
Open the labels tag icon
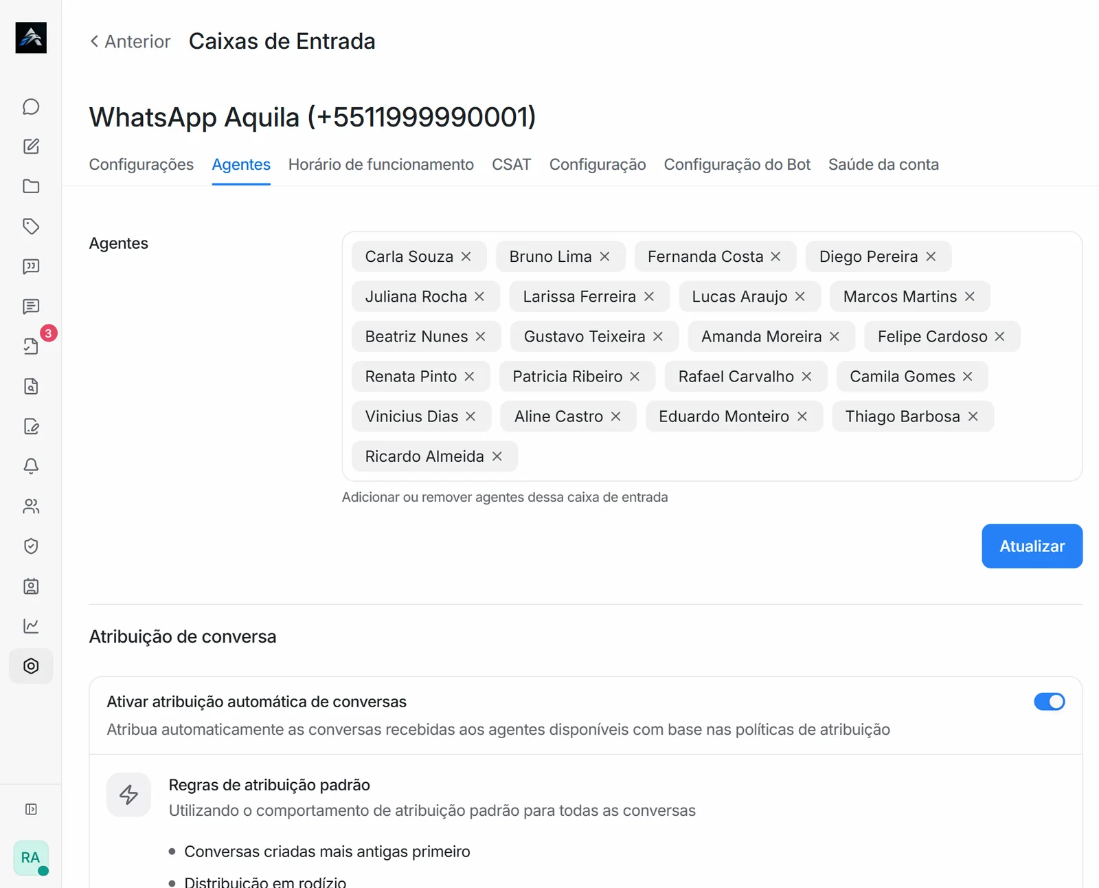[x=31, y=226]
